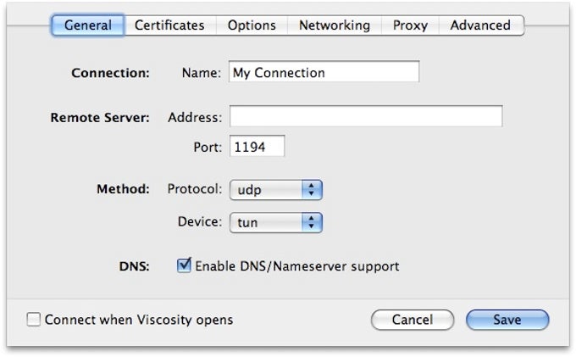The width and height of the screenshot is (576, 357).
Task: Open the Certificates tab
Action: [x=169, y=25]
